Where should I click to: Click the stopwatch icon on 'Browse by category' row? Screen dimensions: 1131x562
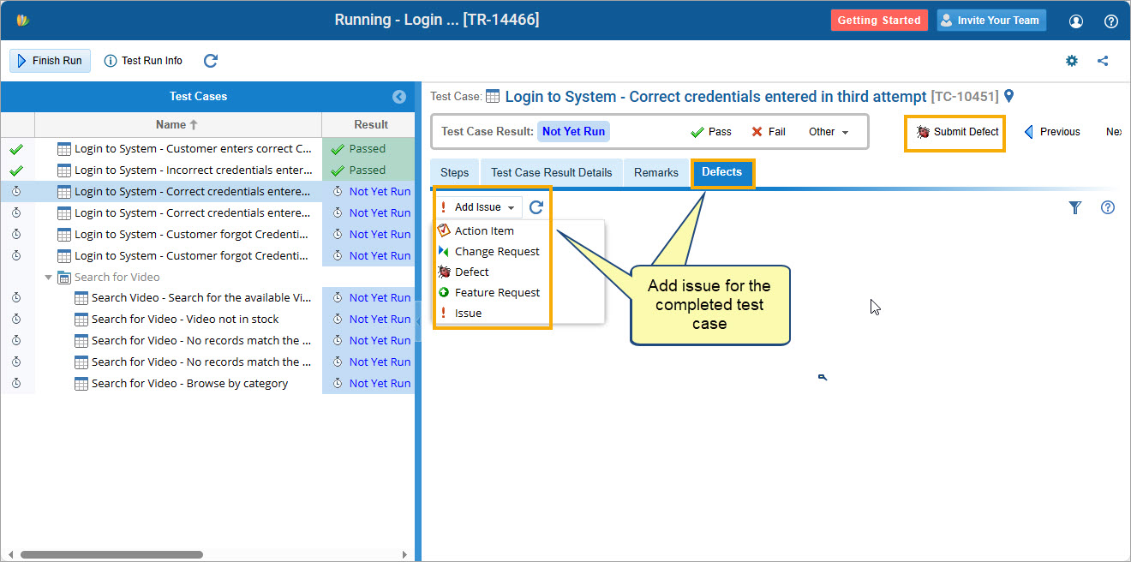point(16,384)
